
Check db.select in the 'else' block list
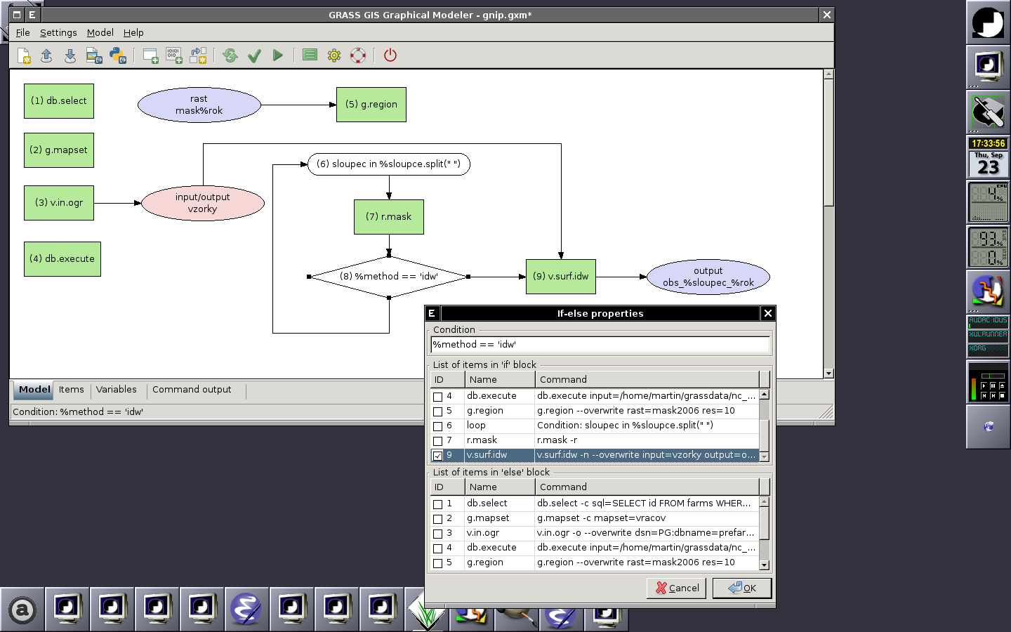pyautogui.click(x=438, y=504)
